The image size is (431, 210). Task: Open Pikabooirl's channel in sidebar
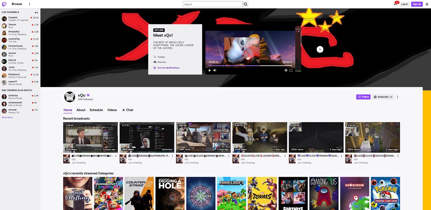click(20, 76)
